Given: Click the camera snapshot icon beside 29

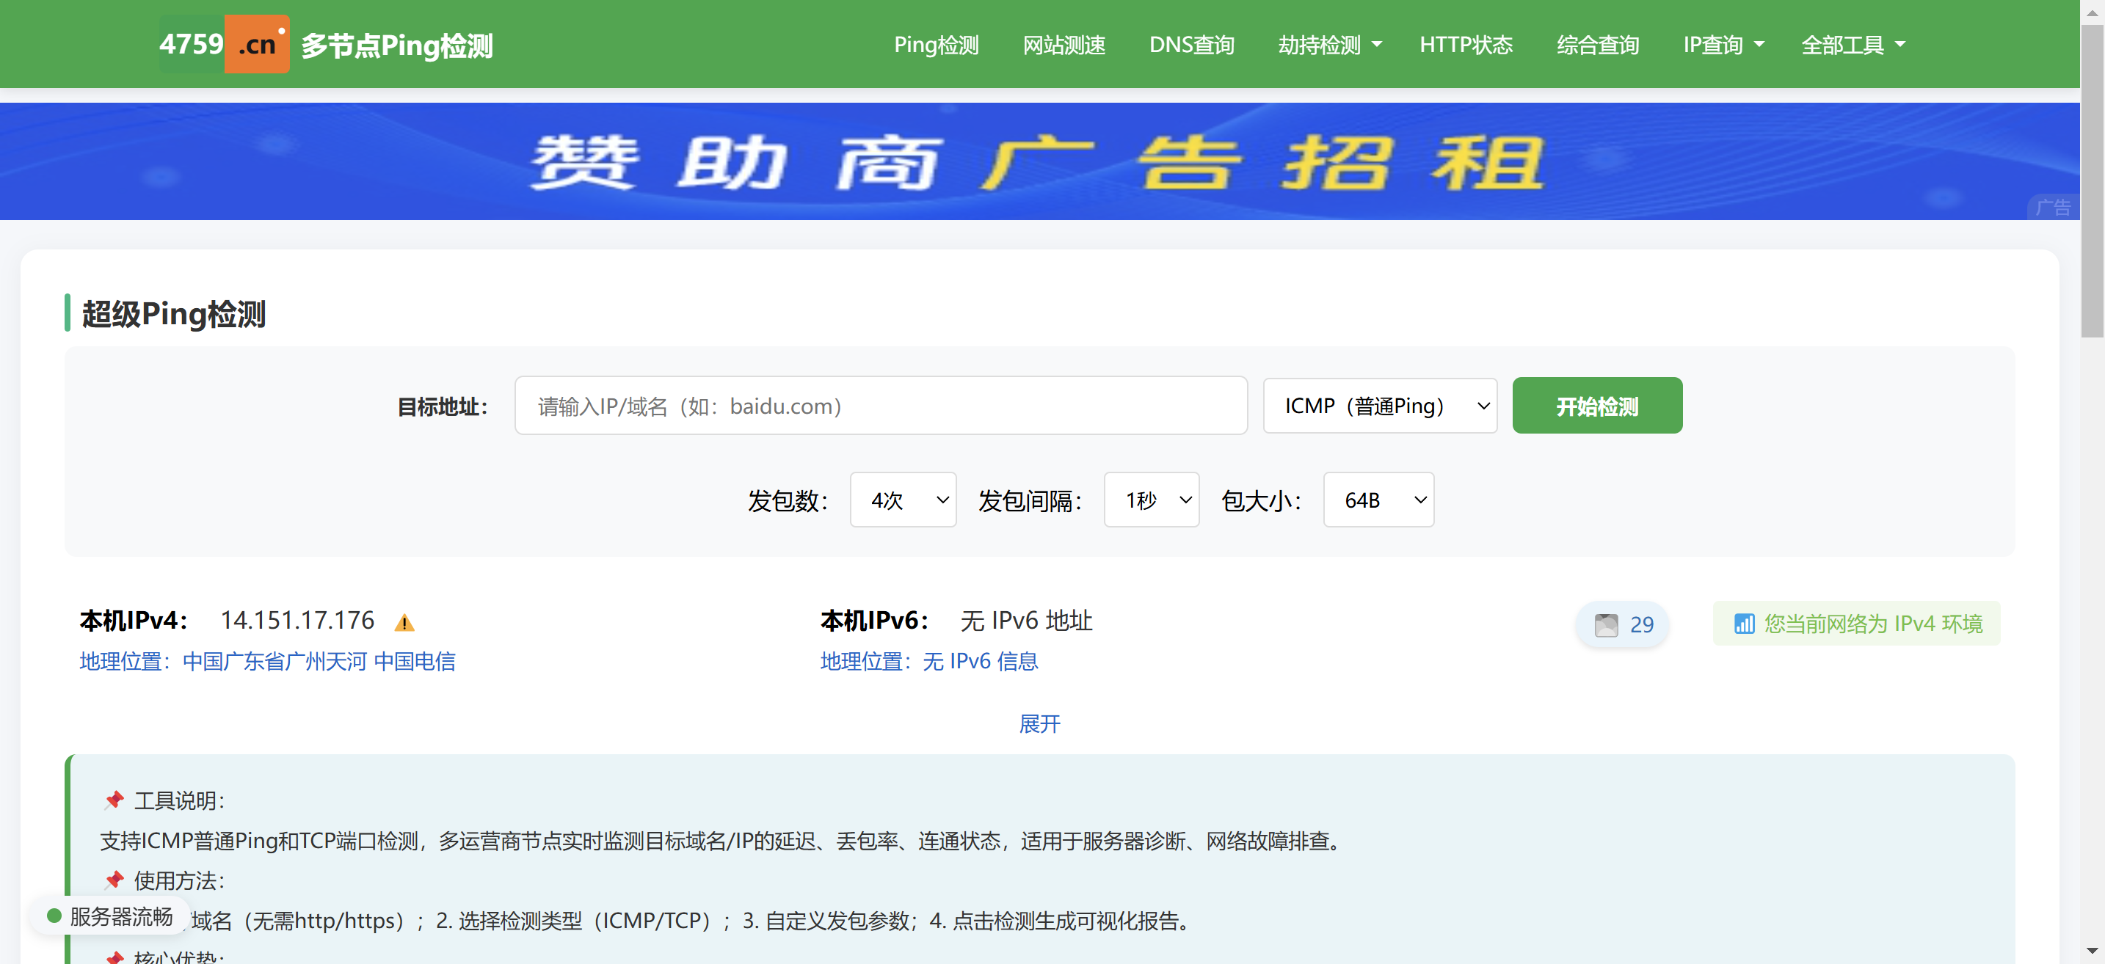Looking at the screenshot, I should pyautogui.click(x=1606, y=625).
